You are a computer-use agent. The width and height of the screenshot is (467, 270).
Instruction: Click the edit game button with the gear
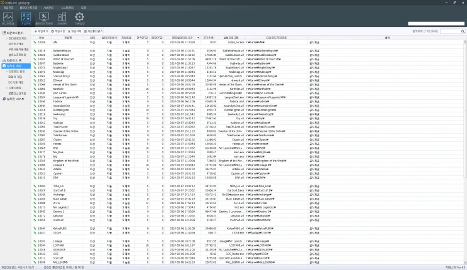click(x=58, y=31)
